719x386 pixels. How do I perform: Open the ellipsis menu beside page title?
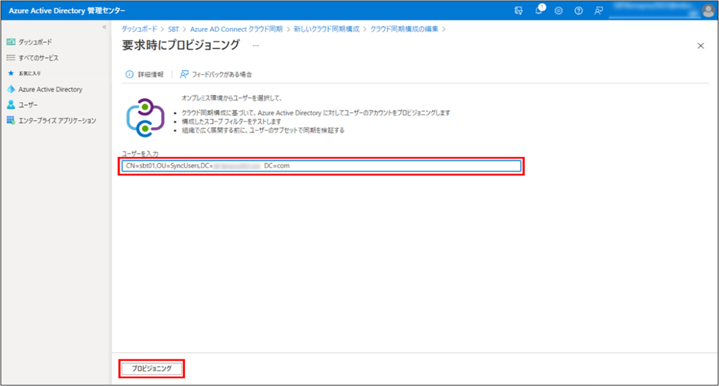tap(256, 45)
